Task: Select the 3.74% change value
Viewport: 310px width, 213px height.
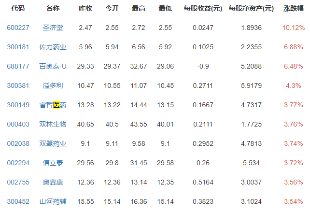Action: pos(294,143)
